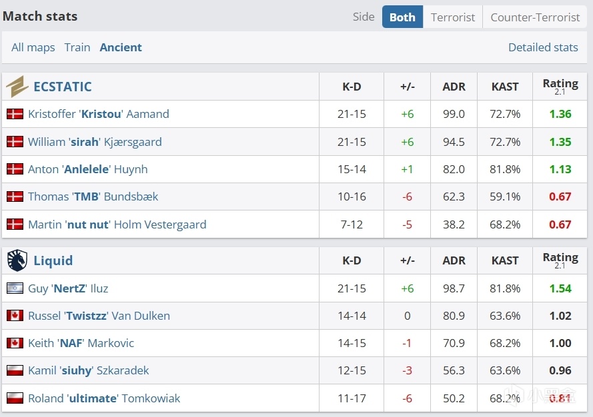The width and height of the screenshot is (593, 417).
Task: Open the ECSTATIC team page link
Action: coord(63,87)
